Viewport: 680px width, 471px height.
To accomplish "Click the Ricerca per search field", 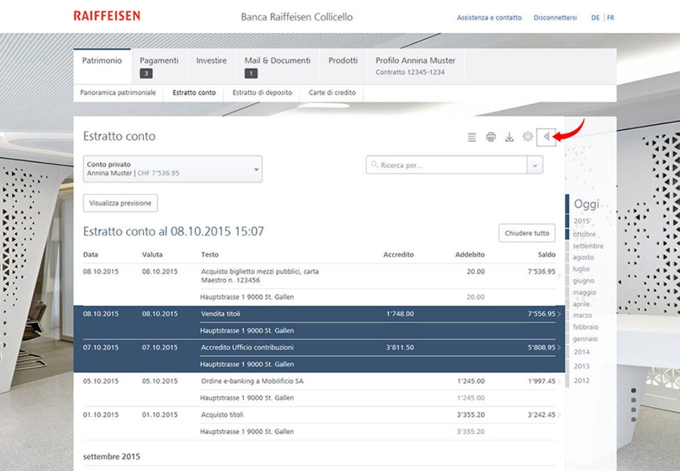I will [449, 165].
